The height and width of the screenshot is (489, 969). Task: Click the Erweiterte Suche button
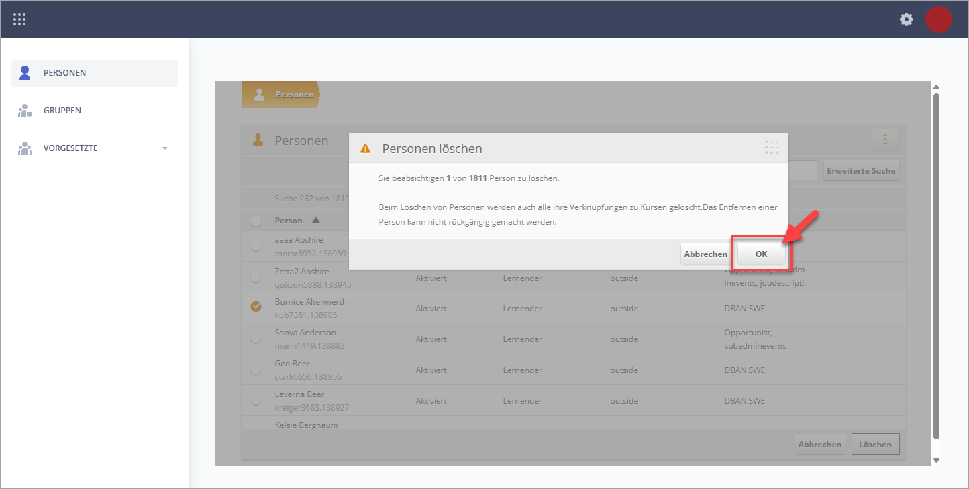tap(861, 170)
